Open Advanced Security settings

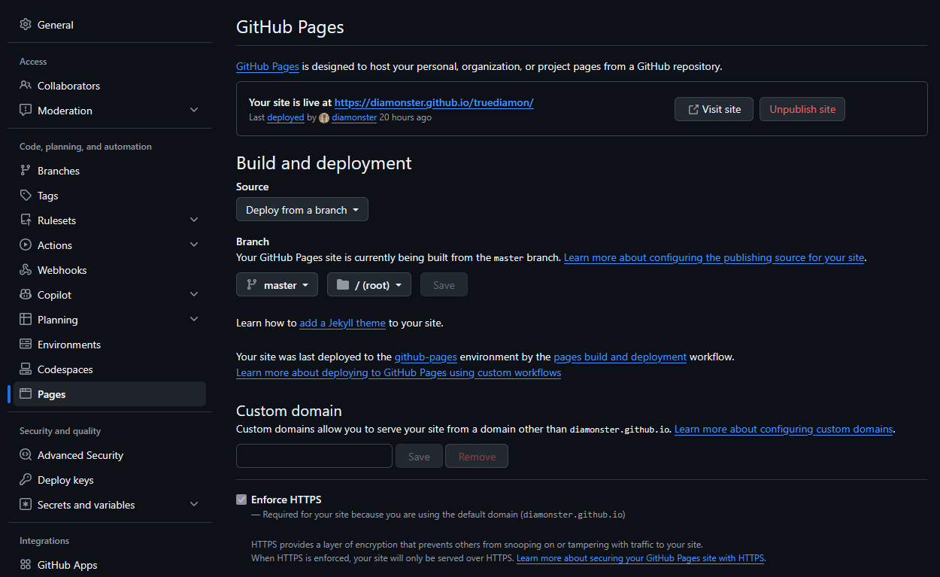(110, 455)
